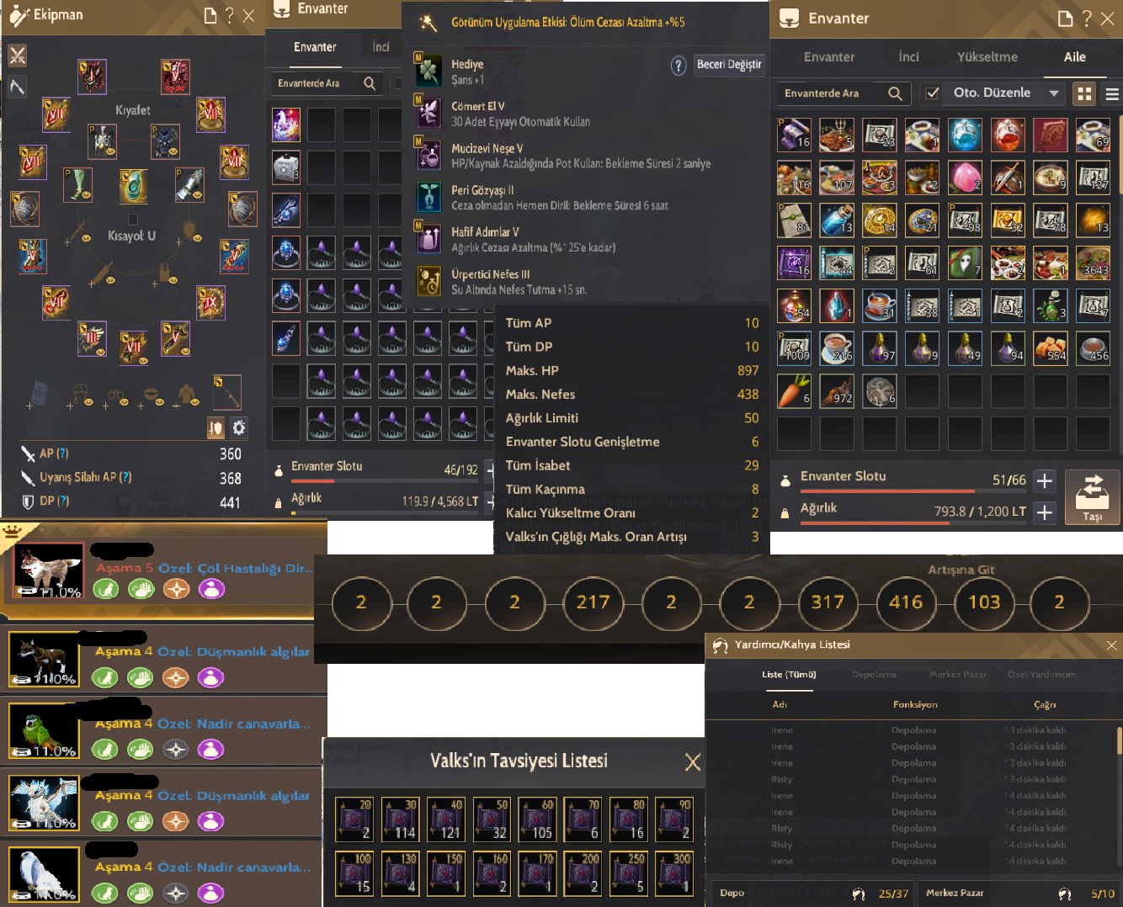Click the search magnifier in Envanterde Ara

[895, 93]
